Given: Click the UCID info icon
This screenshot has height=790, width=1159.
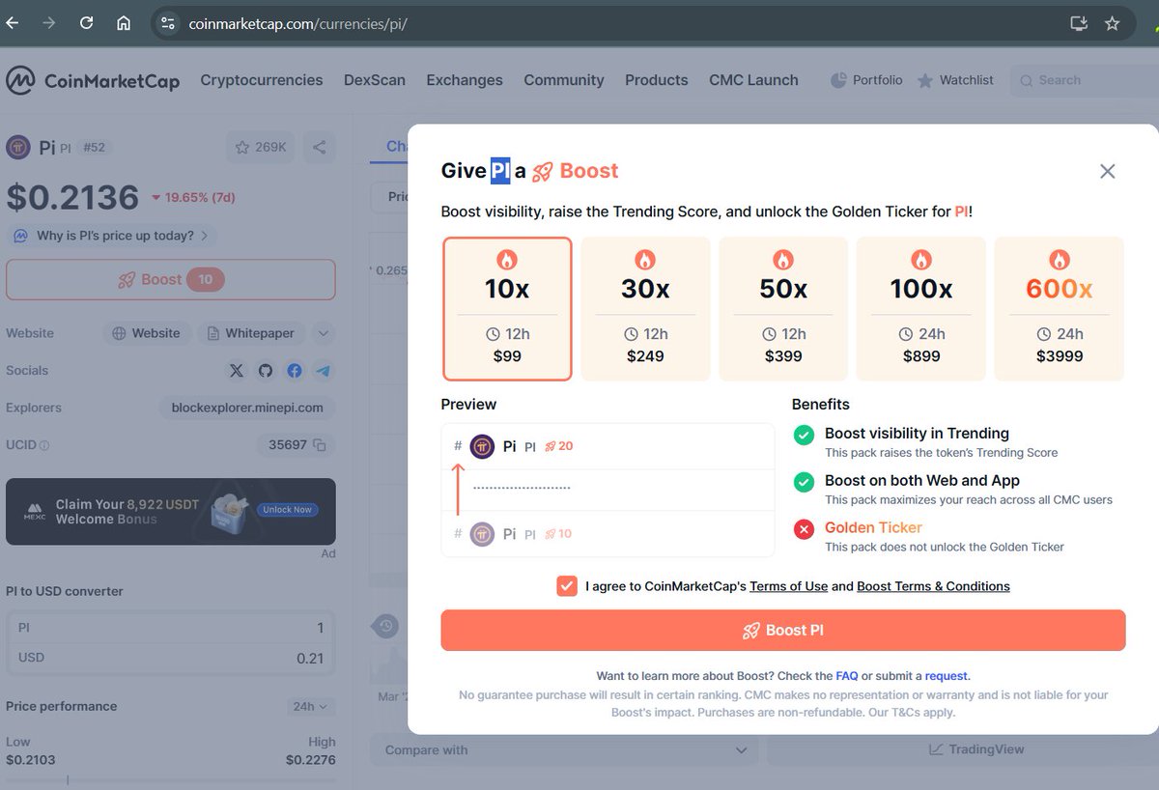Looking at the screenshot, I should (44, 446).
